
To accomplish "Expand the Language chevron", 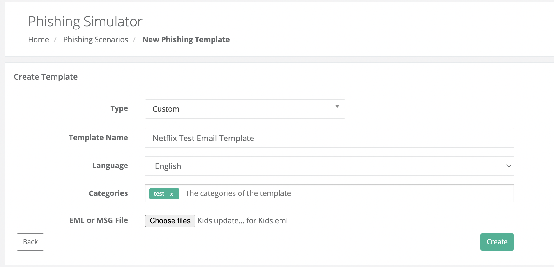I will [509, 166].
